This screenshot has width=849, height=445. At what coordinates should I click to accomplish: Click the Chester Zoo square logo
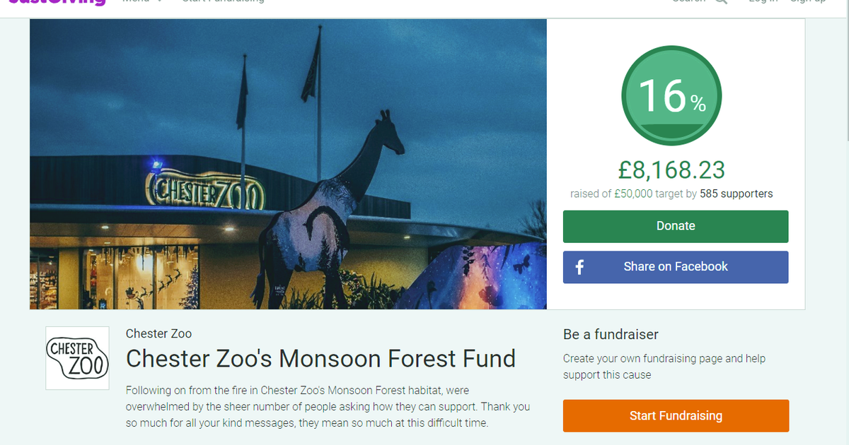(x=78, y=358)
